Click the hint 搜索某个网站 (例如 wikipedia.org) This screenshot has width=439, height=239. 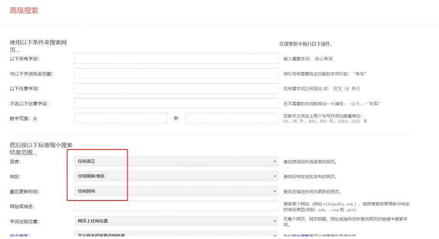[346, 207]
